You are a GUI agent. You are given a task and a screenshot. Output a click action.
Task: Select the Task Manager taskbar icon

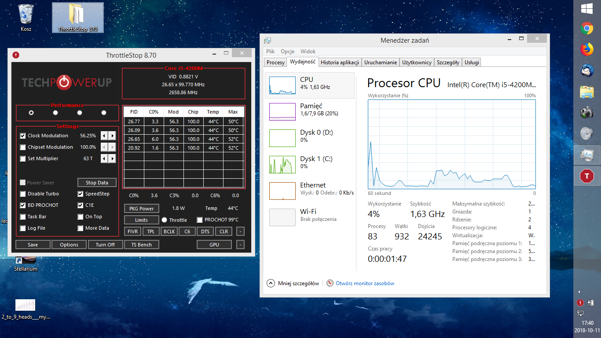586,154
